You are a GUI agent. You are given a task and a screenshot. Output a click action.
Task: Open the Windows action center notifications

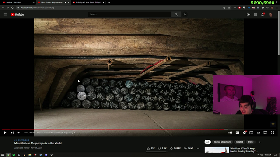tap(275, 155)
